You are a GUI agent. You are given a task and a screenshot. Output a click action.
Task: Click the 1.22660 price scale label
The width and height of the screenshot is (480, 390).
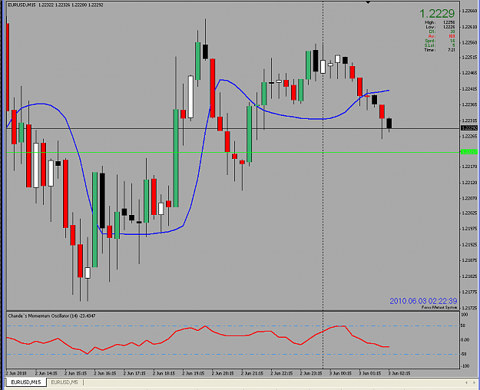(469, 11)
